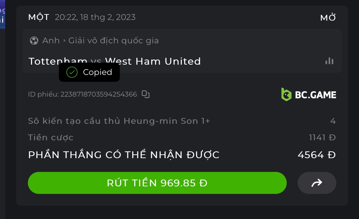This screenshot has width=359, height=219.
Task: Click the MỘT bet type label
Action: point(39,17)
